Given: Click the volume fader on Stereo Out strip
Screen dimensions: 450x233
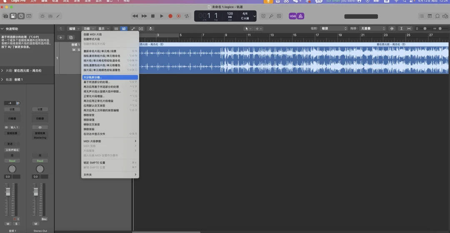Looking at the screenshot, I should 35,192.
